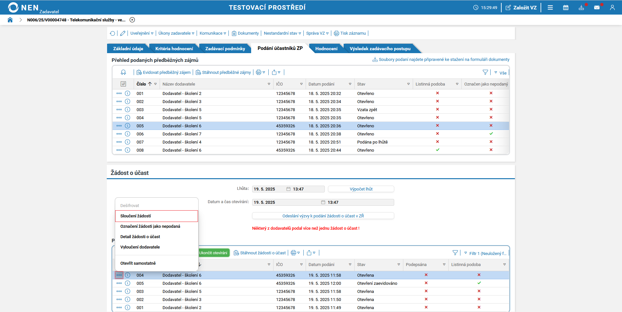The width and height of the screenshot is (622, 312).
Task: Click the user profile icon
Action: click(x=612, y=7)
